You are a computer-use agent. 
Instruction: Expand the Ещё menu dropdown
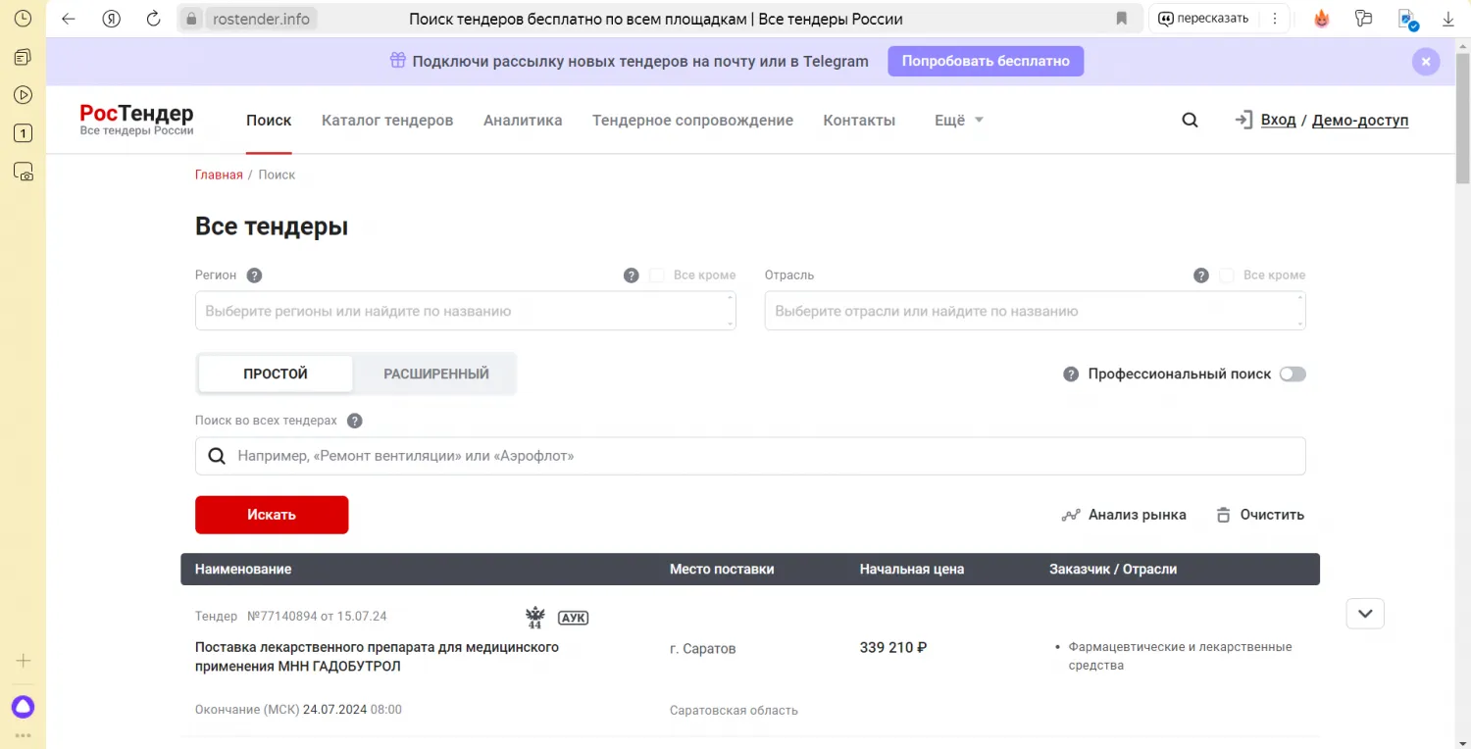pos(958,121)
